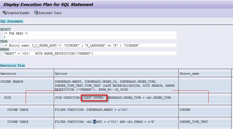
Task: Select the Execution Plan section label
Action: [13, 66]
